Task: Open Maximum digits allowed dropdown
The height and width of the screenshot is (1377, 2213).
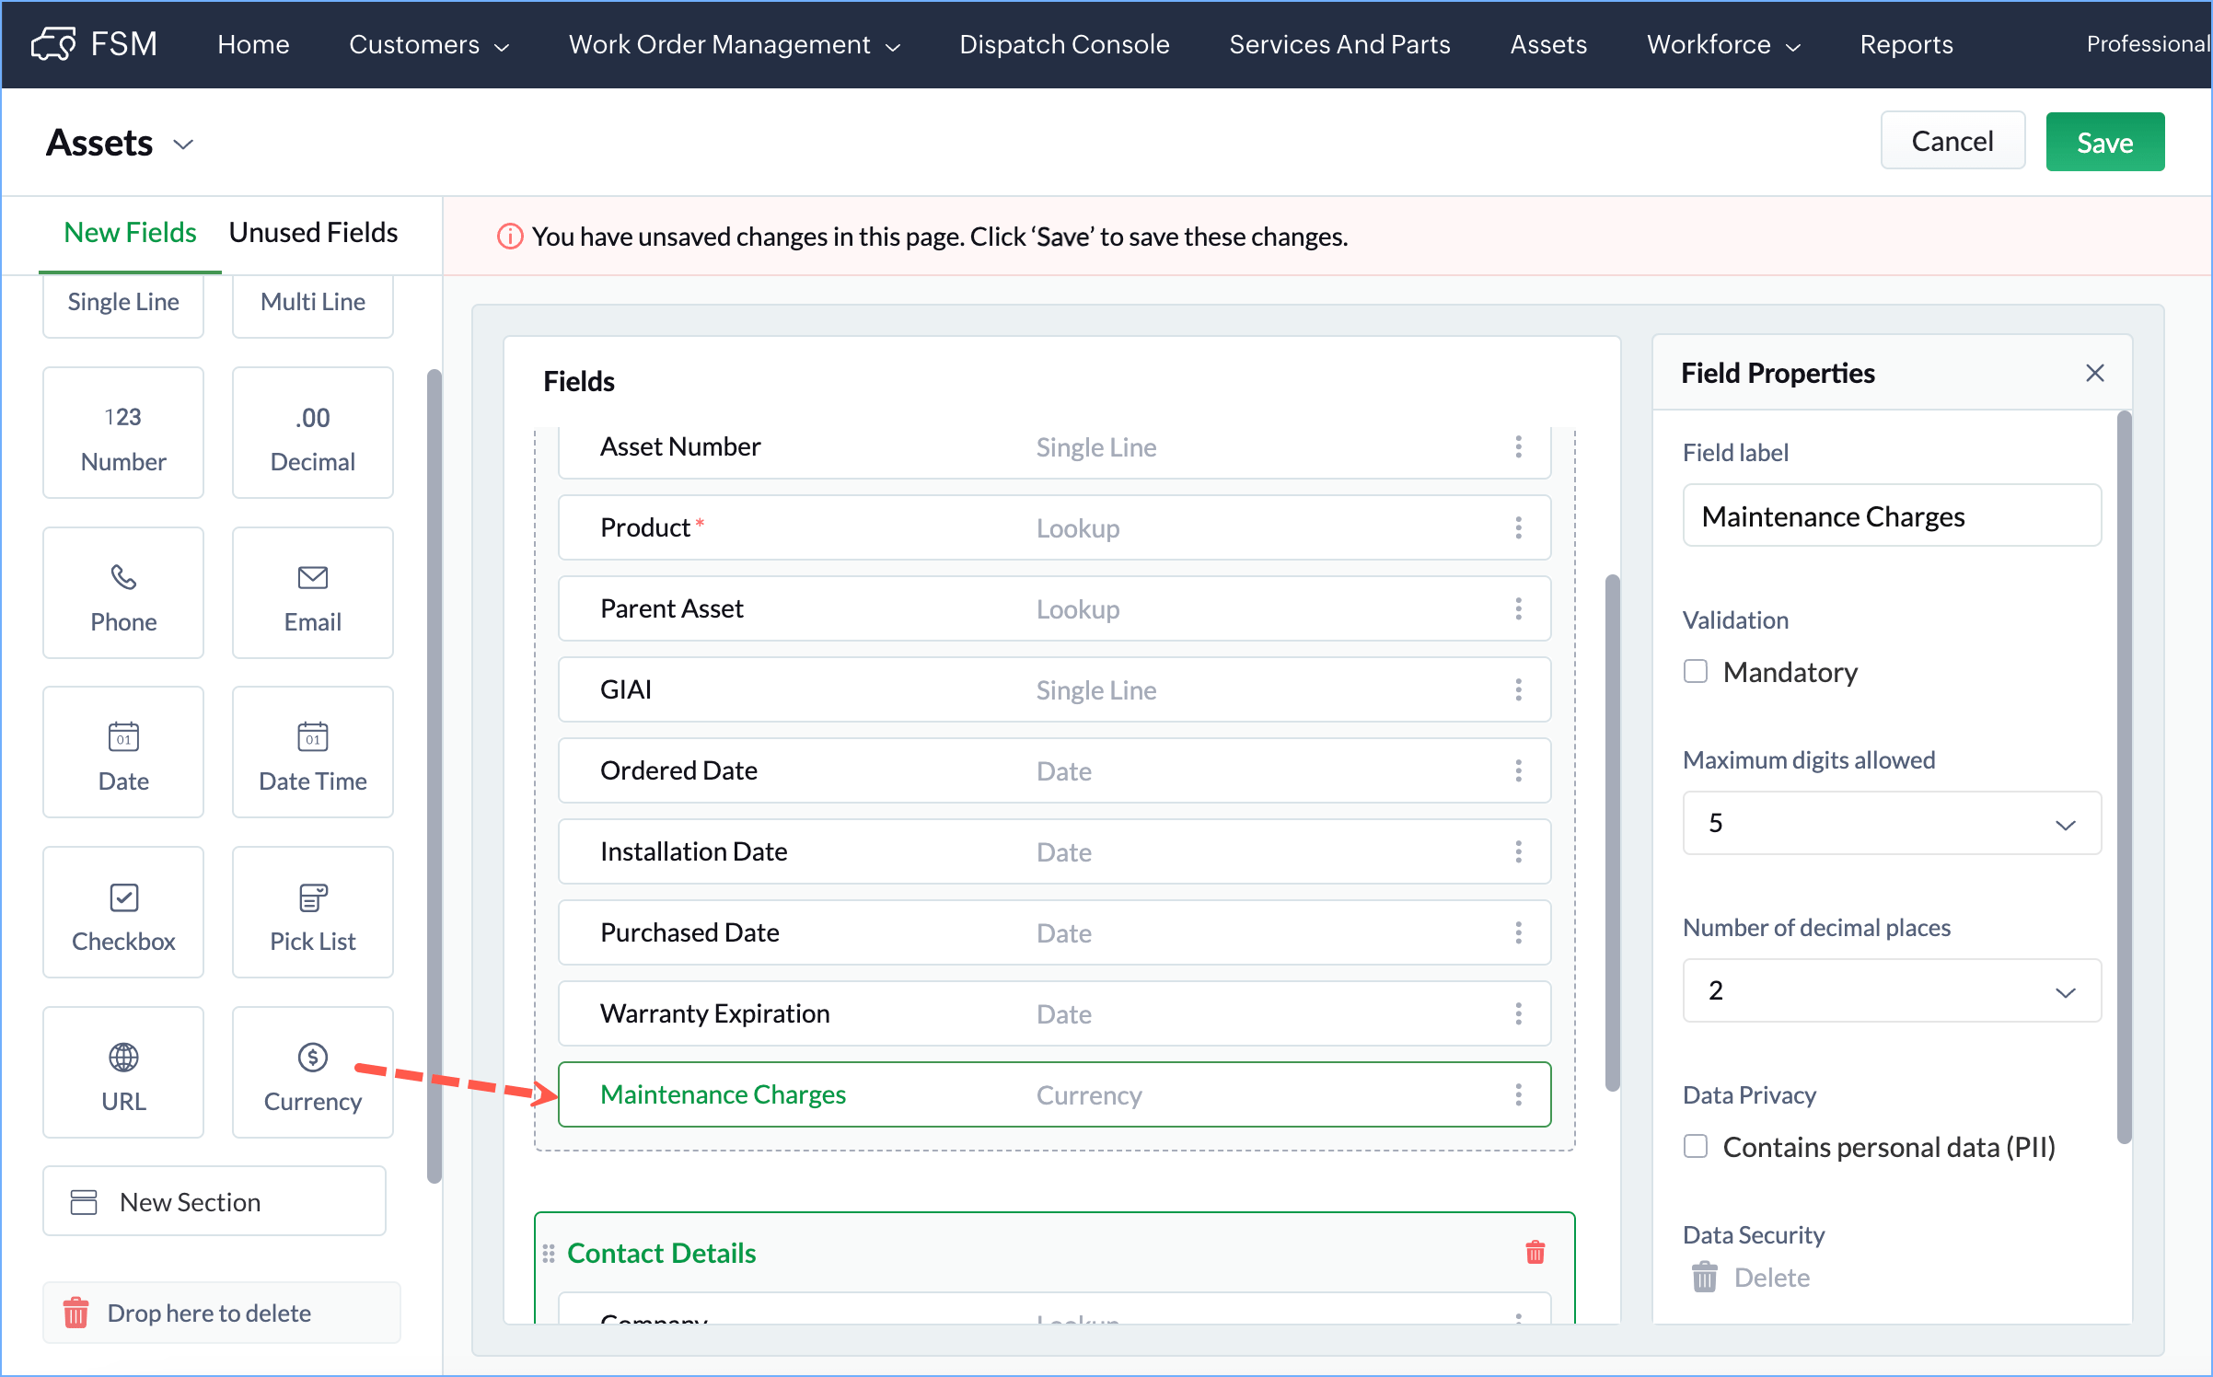Action: click(1892, 824)
